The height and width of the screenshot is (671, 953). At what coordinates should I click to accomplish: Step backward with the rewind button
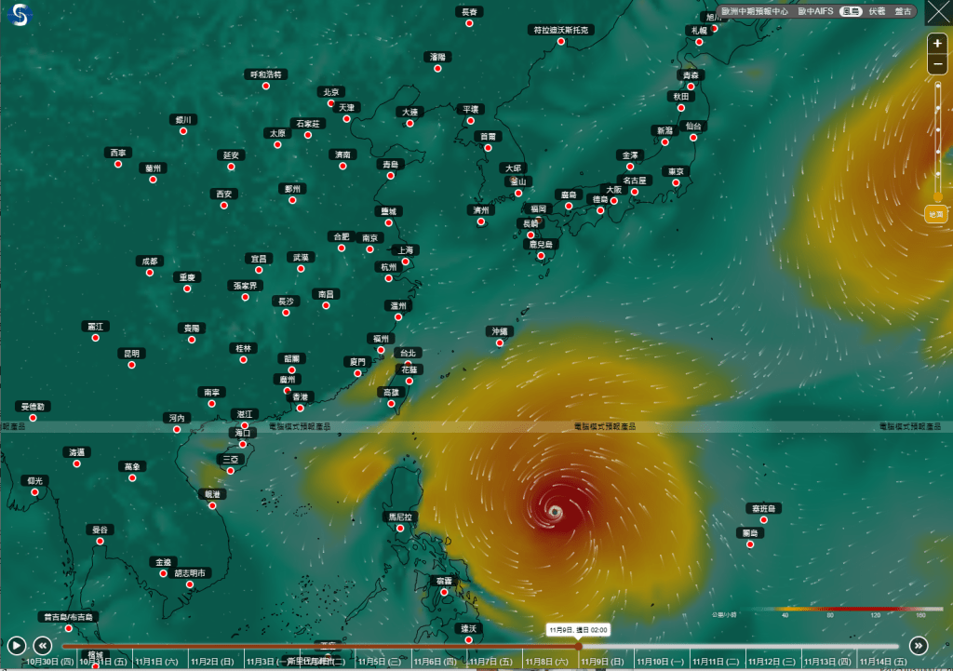pyautogui.click(x=42, y=645)
